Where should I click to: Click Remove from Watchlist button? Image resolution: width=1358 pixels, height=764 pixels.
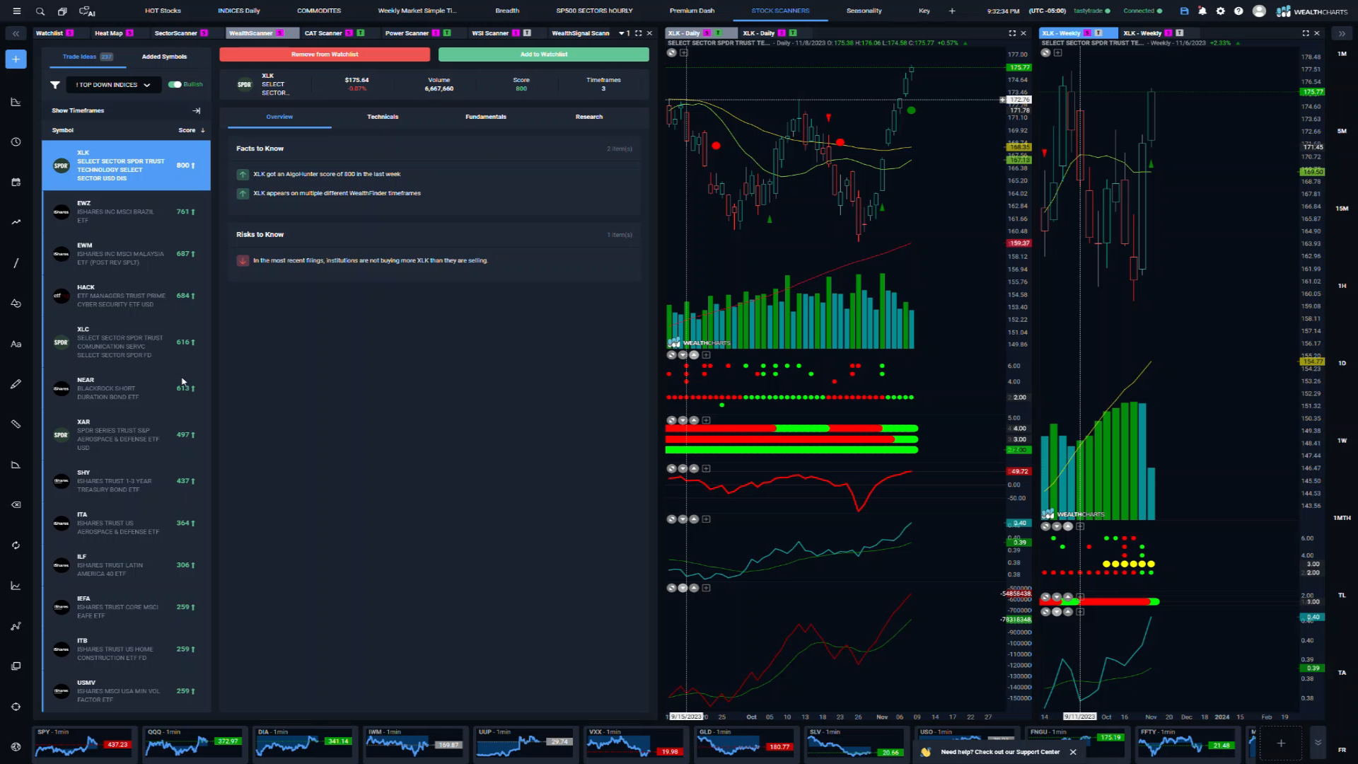(325, 54)
